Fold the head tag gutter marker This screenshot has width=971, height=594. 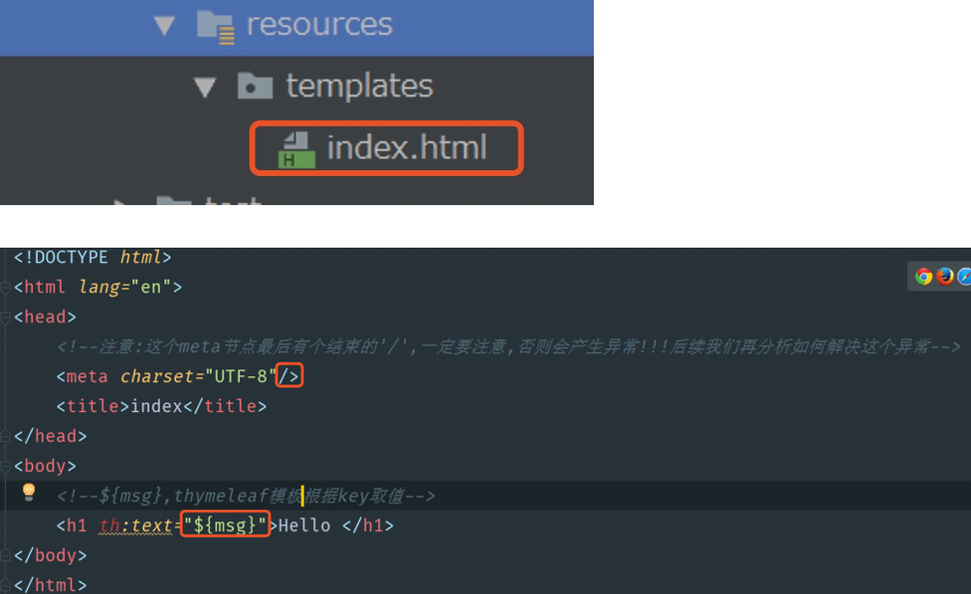[x=5, y=317]
